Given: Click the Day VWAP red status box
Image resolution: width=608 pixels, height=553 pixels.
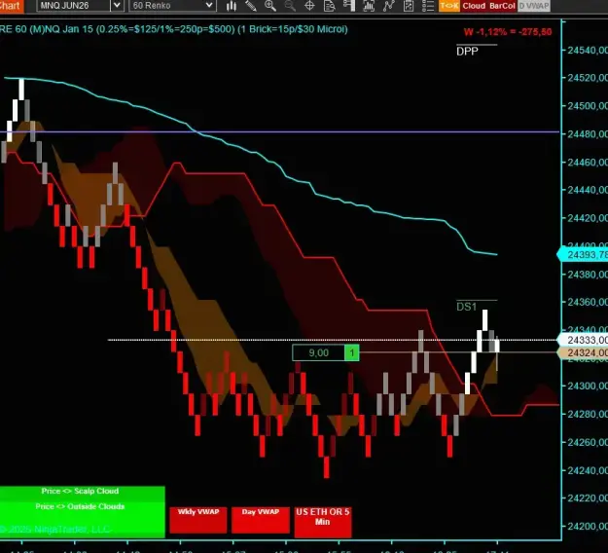Looking at the screenshot, I should (x=261, y=520).
